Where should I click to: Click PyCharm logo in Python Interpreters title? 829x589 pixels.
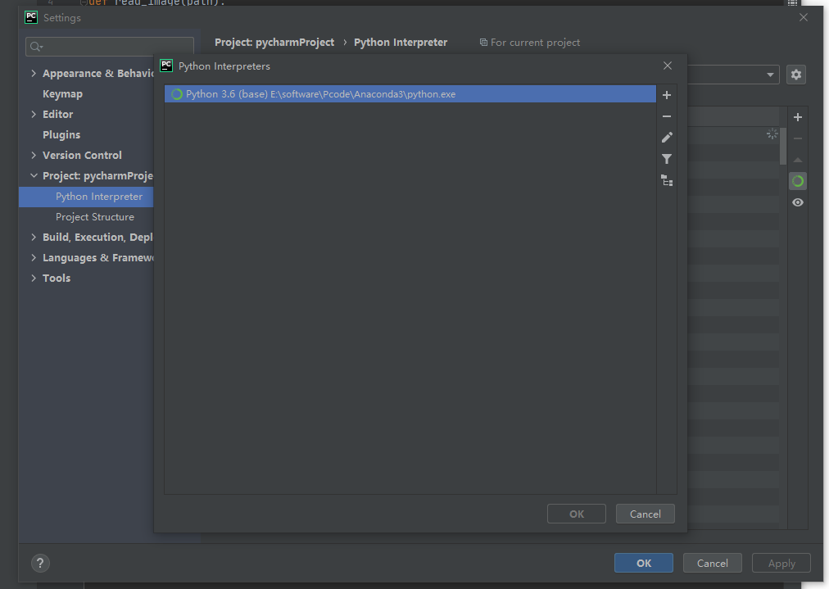click(x=166, y=66)
